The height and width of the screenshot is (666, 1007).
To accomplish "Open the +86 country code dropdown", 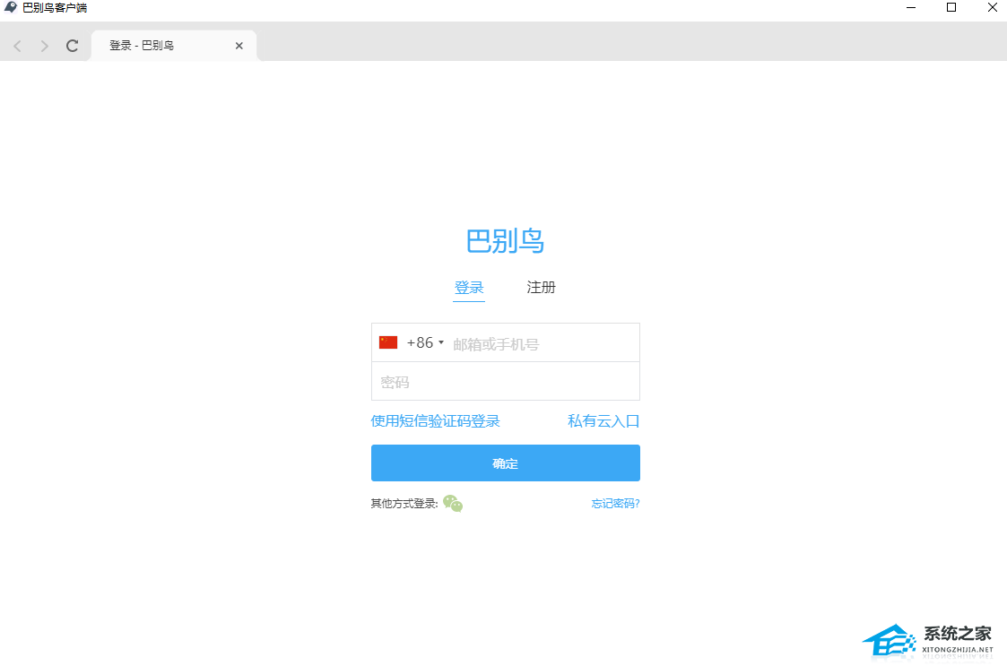I will 425,343.
